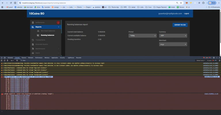Toggle the console sidebar panel icon
The image size is (221, 115).
coord(2,61)
